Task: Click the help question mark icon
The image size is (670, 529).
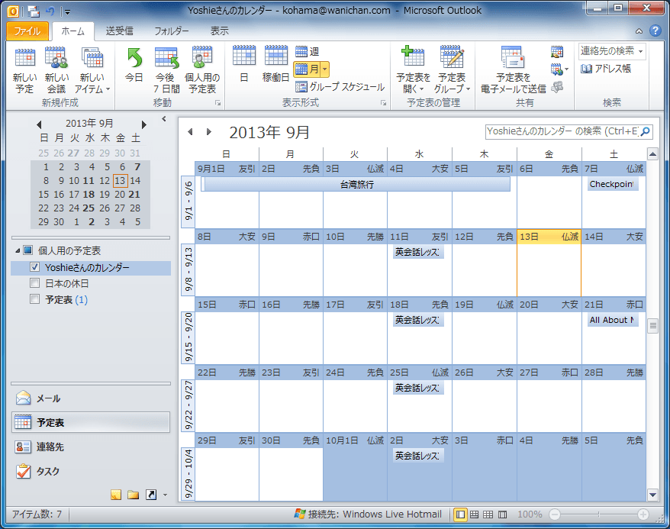Action: tap(655, 31)
